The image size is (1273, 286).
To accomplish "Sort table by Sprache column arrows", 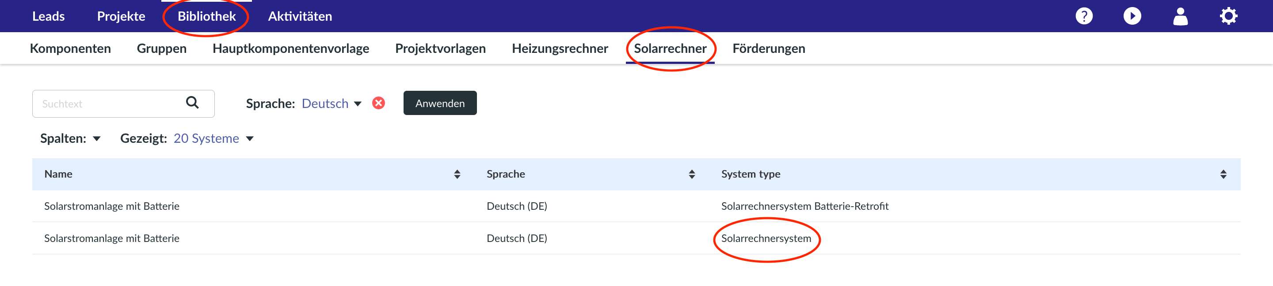I will pos(692,174).
